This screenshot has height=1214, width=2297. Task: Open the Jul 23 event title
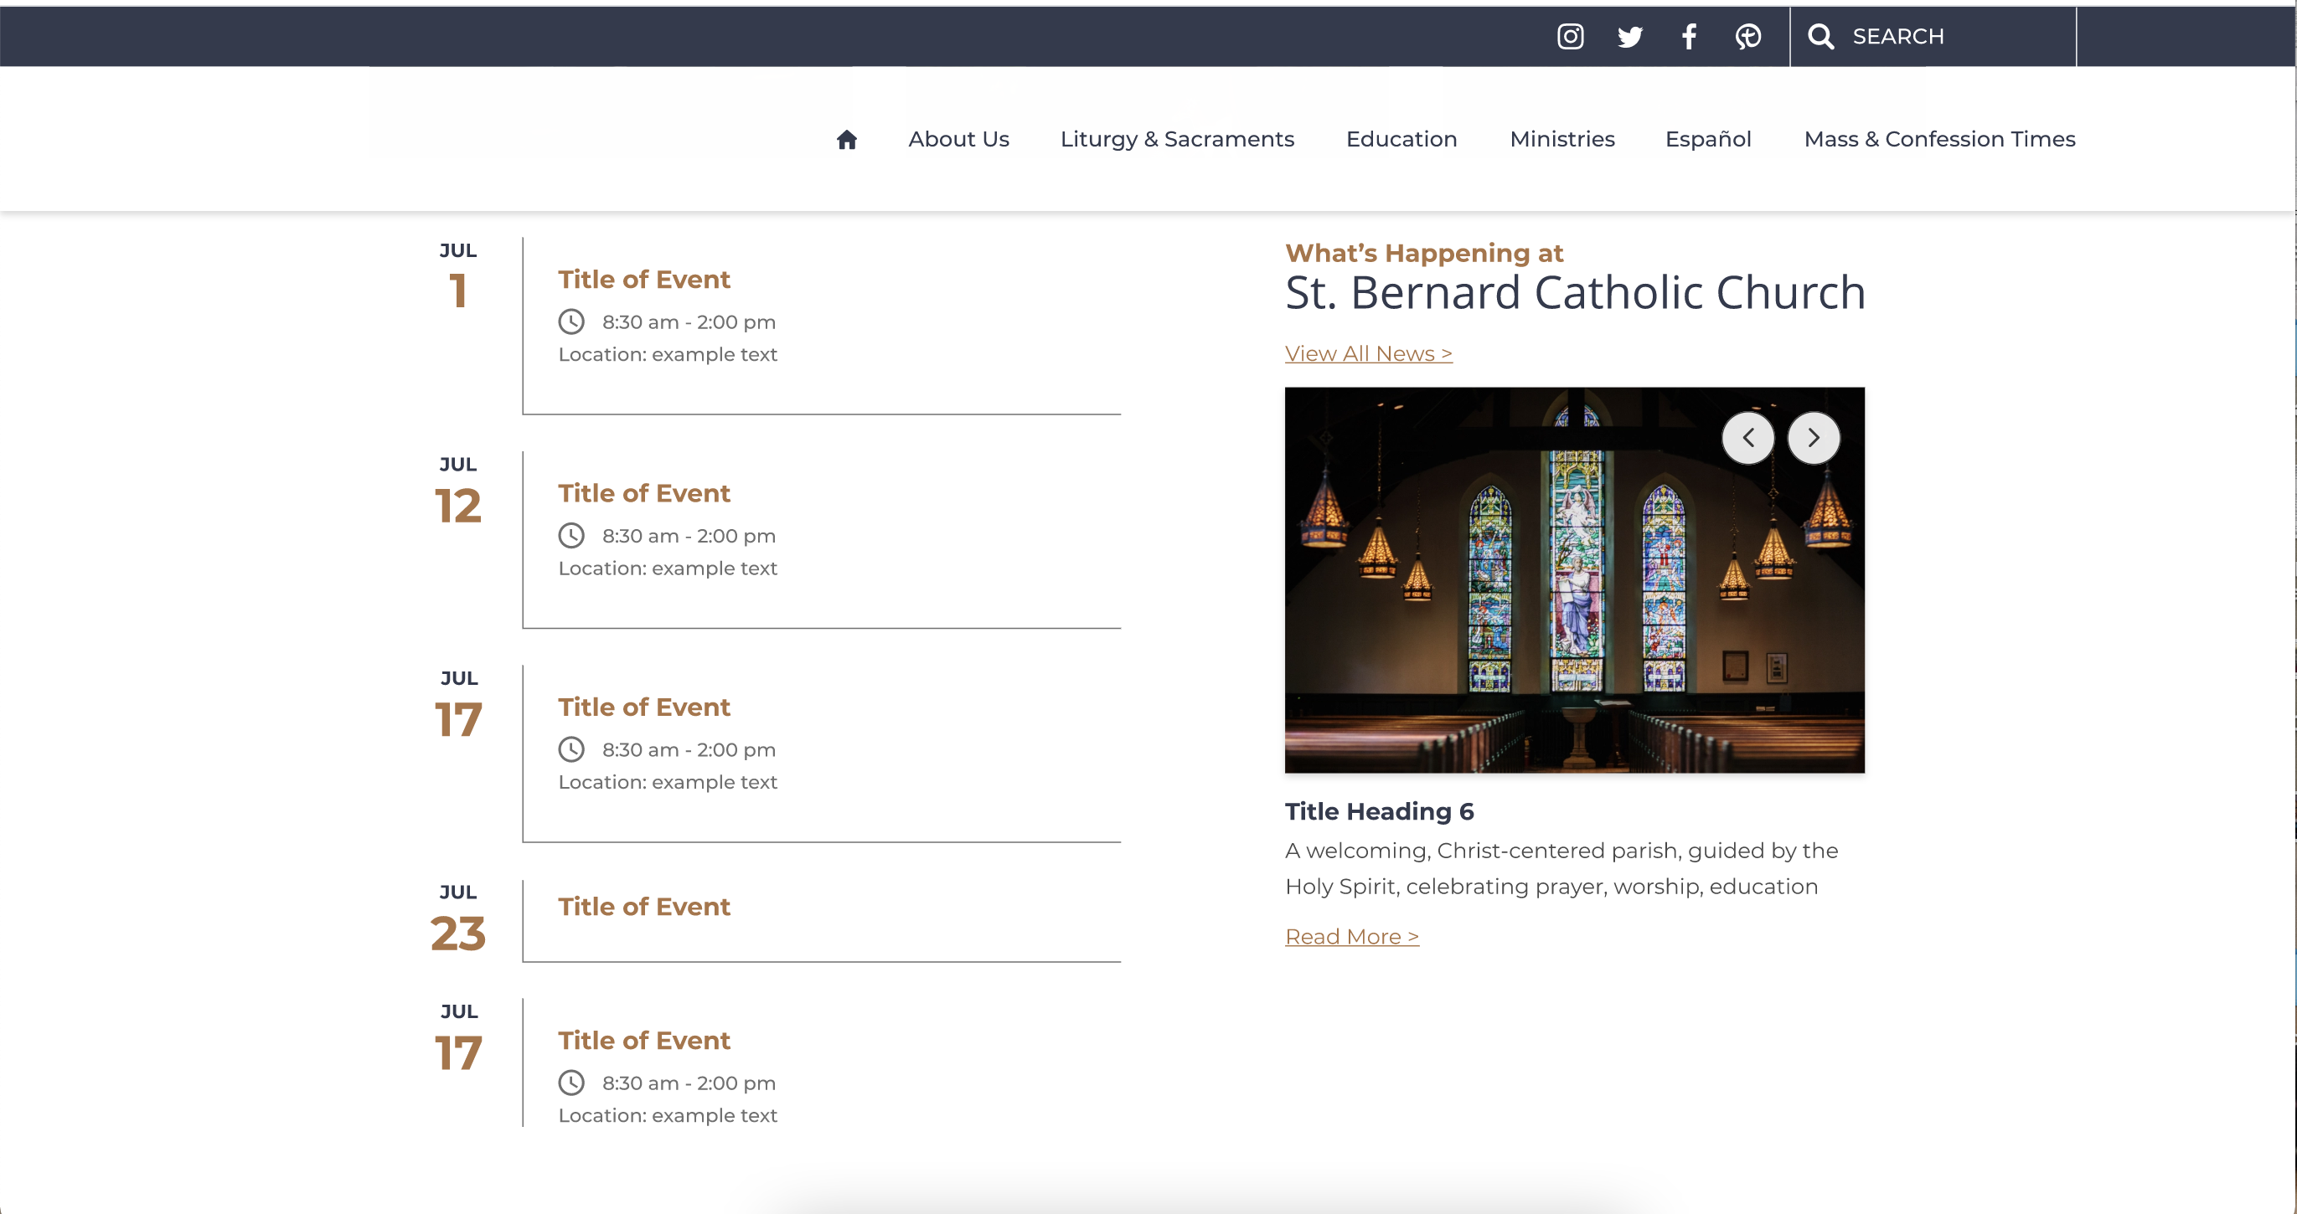pyautogui.click(x=644, y=907)
